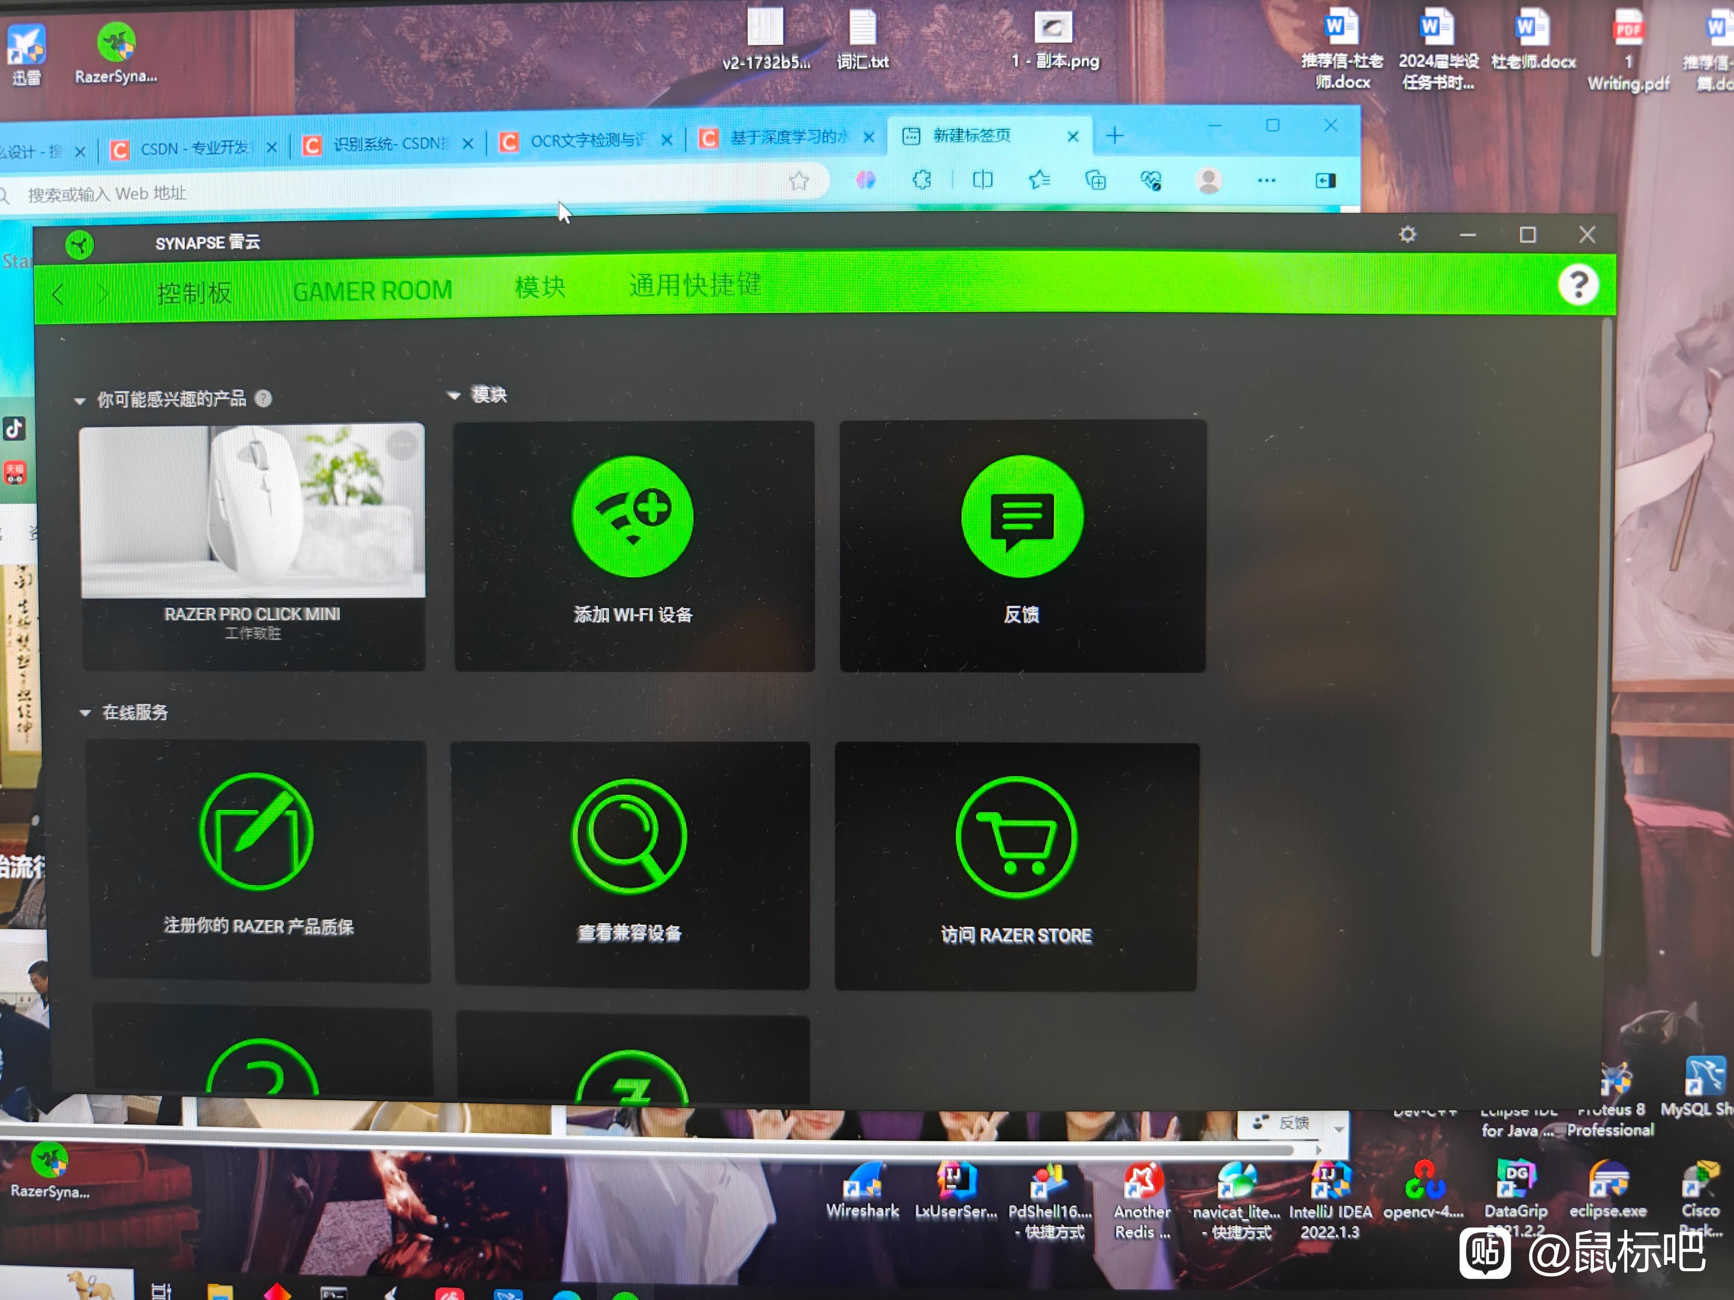
Task: Open Synapse help question mark
Action: coord(1578,285)
